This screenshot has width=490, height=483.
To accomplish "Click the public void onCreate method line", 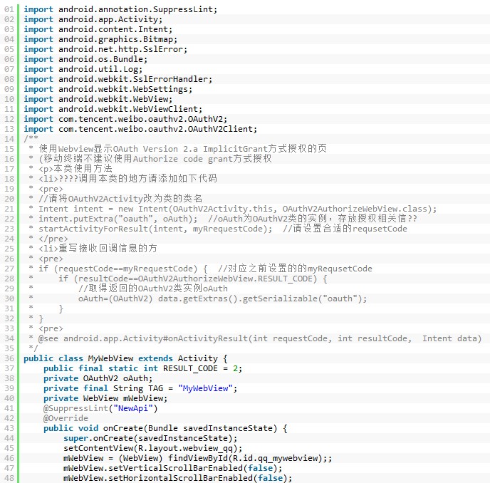I will click(165, 428).
